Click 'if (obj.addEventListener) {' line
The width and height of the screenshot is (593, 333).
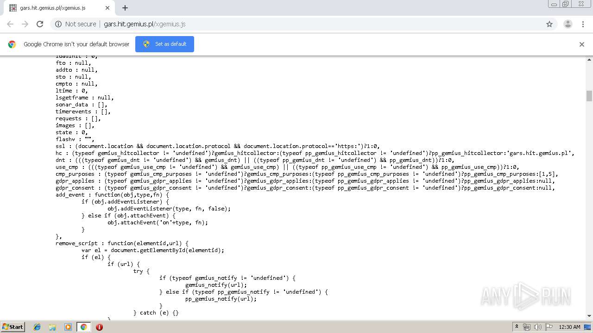click(x=125, y=202)
